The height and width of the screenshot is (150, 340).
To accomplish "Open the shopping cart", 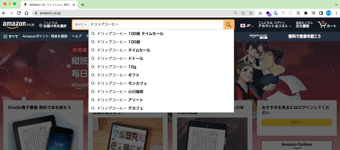I will click(327, 25).
